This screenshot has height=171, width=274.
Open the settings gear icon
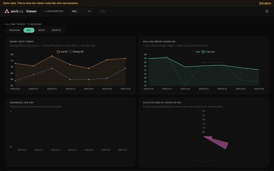267,11
